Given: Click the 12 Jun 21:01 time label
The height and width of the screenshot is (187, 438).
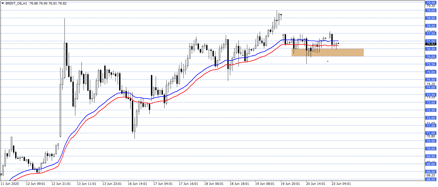Looking at the screenshot, I should (61, 184).
